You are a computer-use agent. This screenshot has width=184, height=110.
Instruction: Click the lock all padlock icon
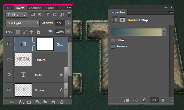[38, 32]
